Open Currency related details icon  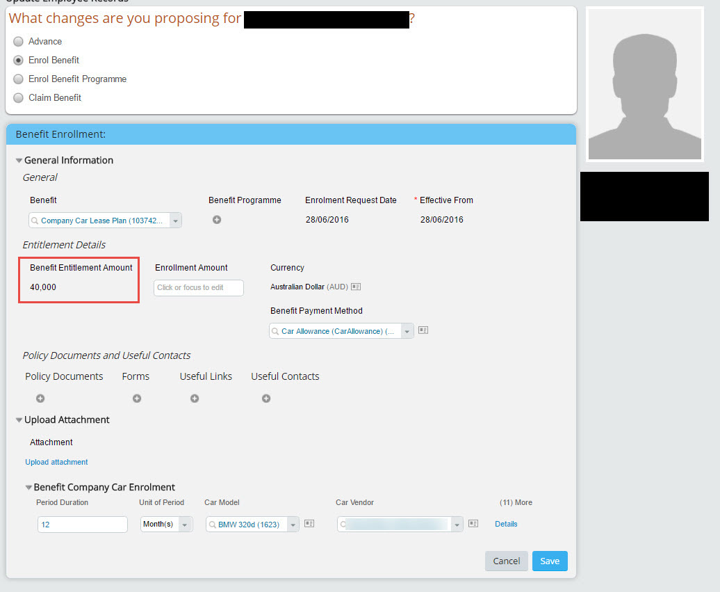click(x=356, y=287)
